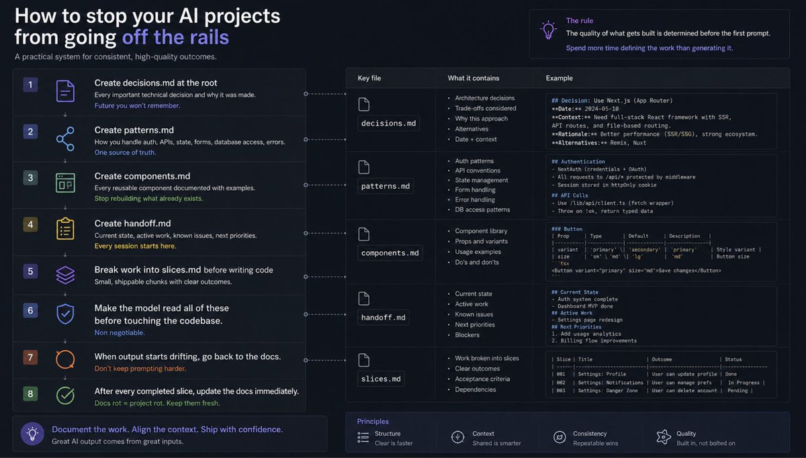The image size is (806, 458).
Task: Click the lightbulb icon in The rule box
Action: coord(549,30)
